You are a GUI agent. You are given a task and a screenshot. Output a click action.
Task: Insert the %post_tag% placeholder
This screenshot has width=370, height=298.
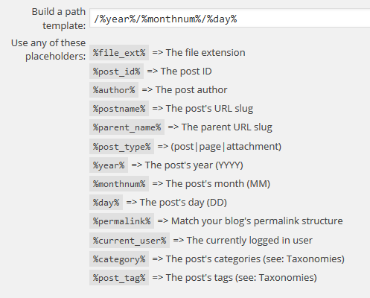coord(119,278)
